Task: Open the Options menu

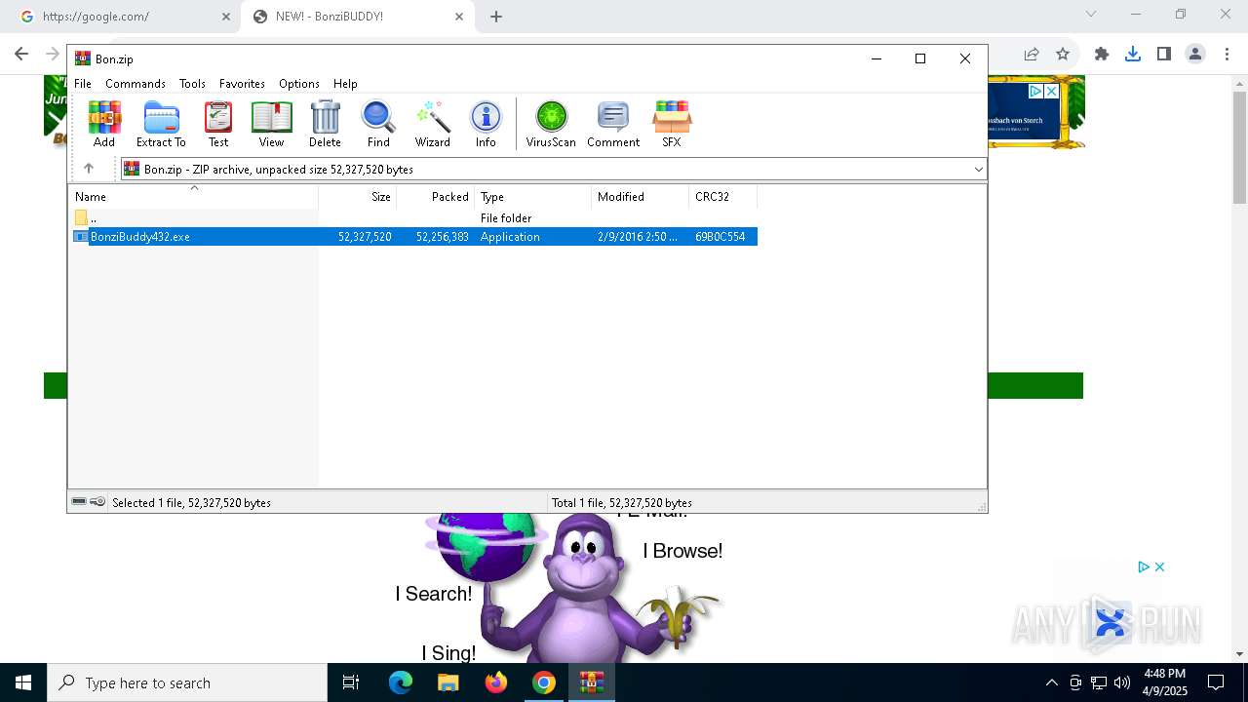Action: [299, 84]
